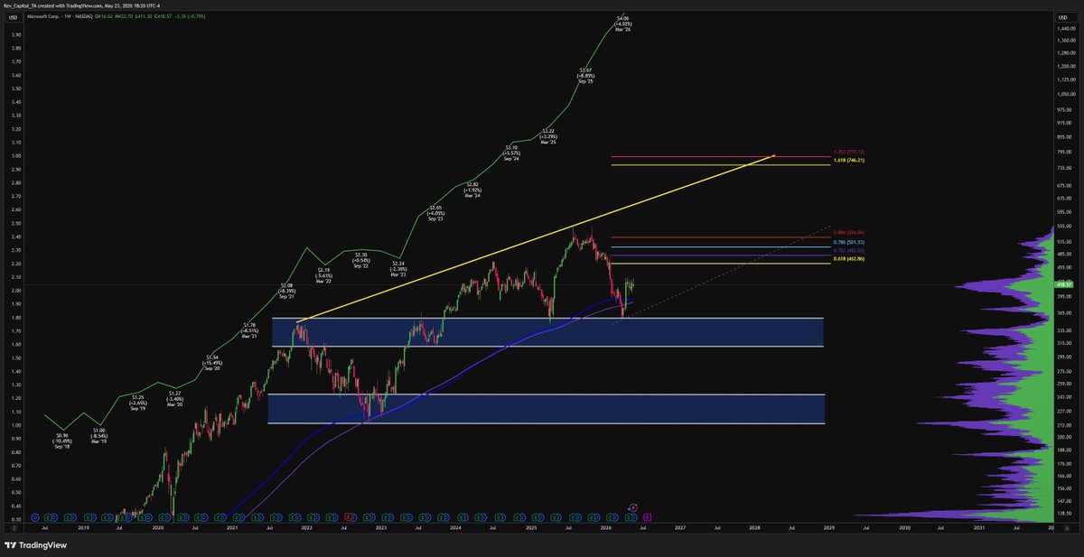Click the $2.24 Mar '23 EPS label
Image resolution: width=1084 pixels, height=557 pixels.
point(397,268)
